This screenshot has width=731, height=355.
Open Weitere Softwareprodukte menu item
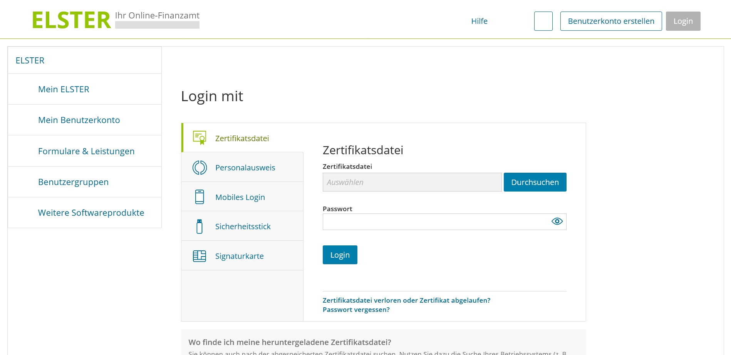[x=85, y=213]
